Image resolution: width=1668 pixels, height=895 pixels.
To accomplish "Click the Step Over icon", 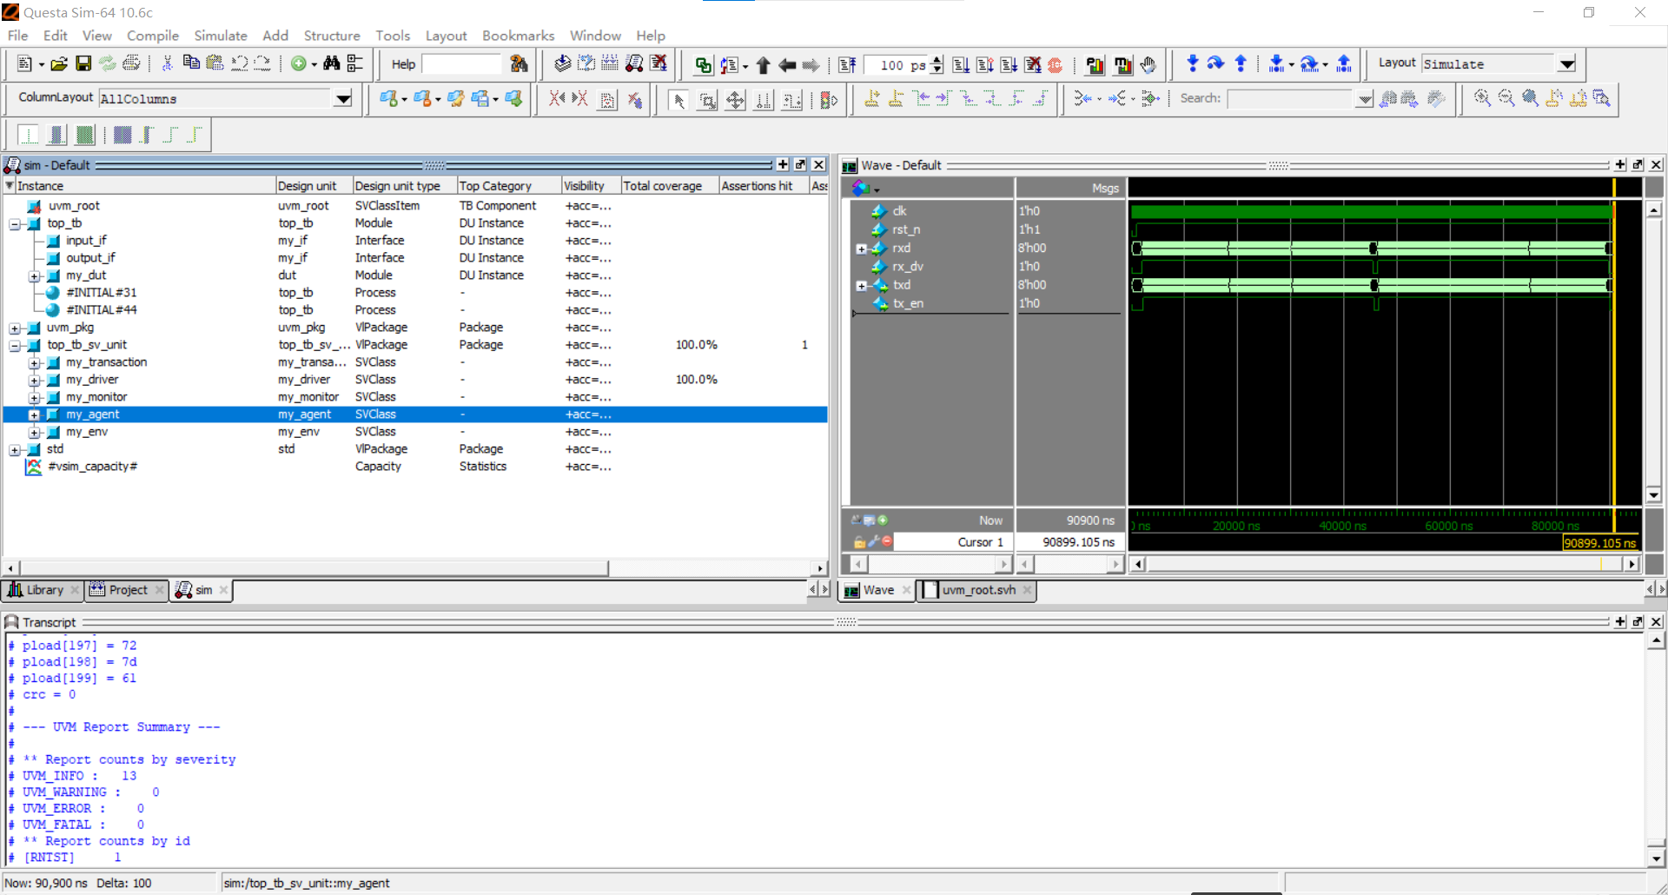I will pos(1215,63).
